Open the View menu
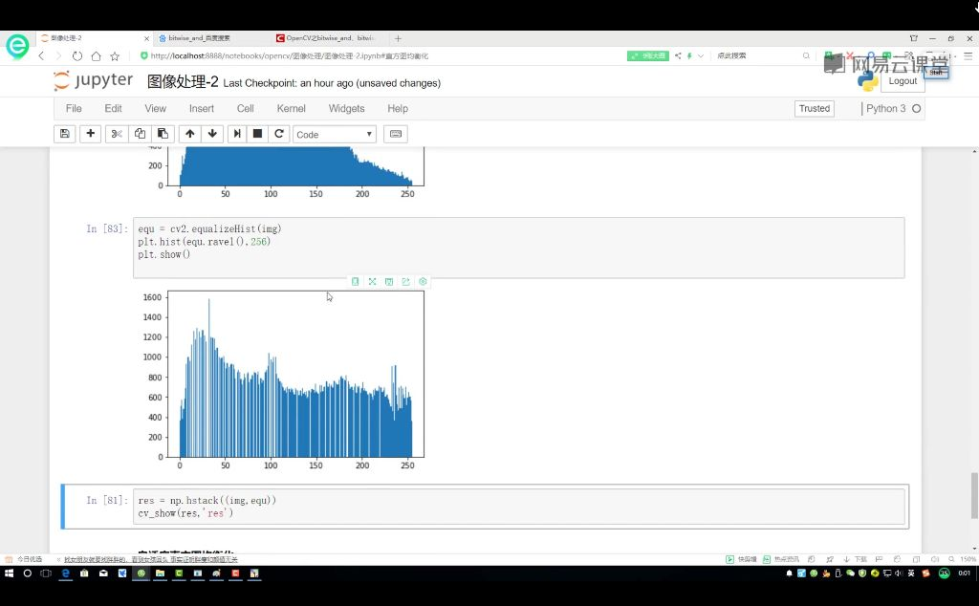Viewport: 979px width, 606px height. (156, 109)
